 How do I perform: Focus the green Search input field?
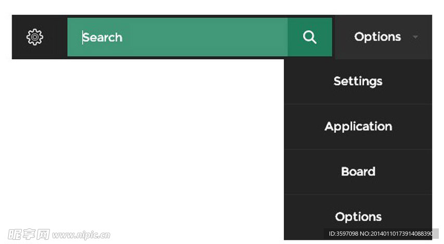point(177,37)
